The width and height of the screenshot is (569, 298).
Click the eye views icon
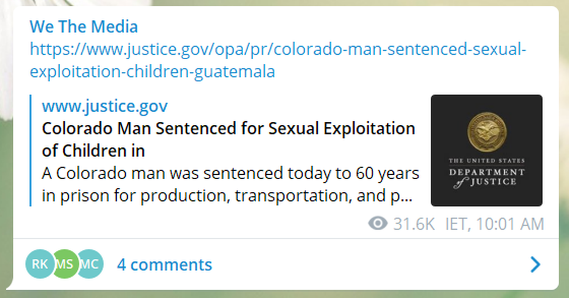pos(378,223)
